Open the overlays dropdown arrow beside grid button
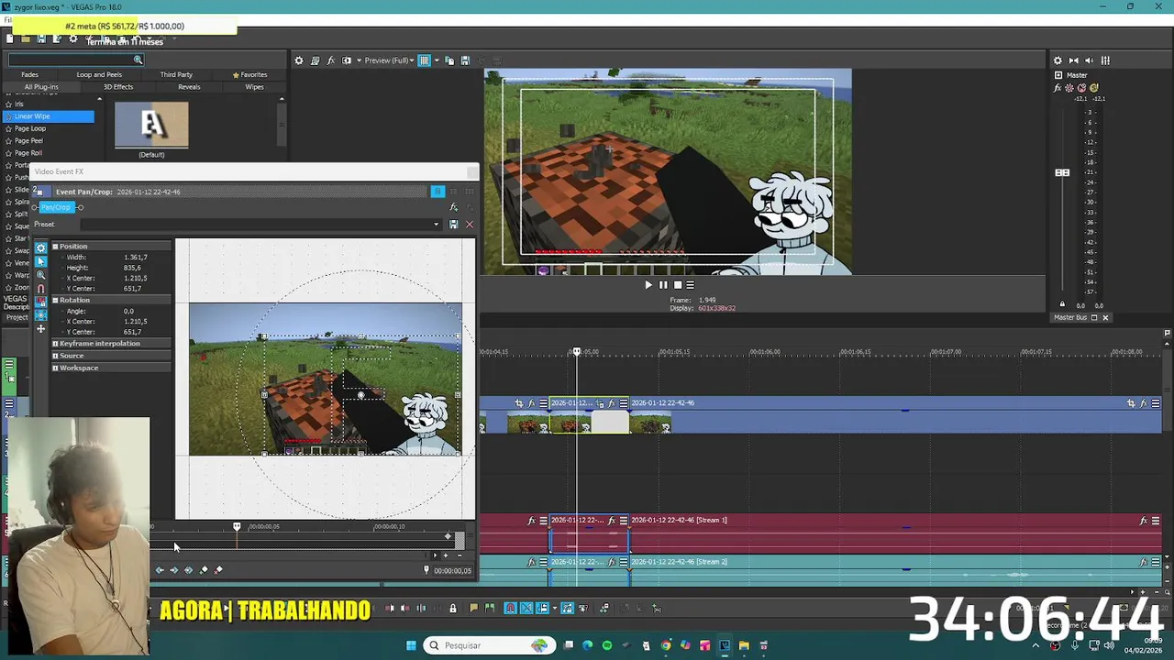 pos(435,60)
